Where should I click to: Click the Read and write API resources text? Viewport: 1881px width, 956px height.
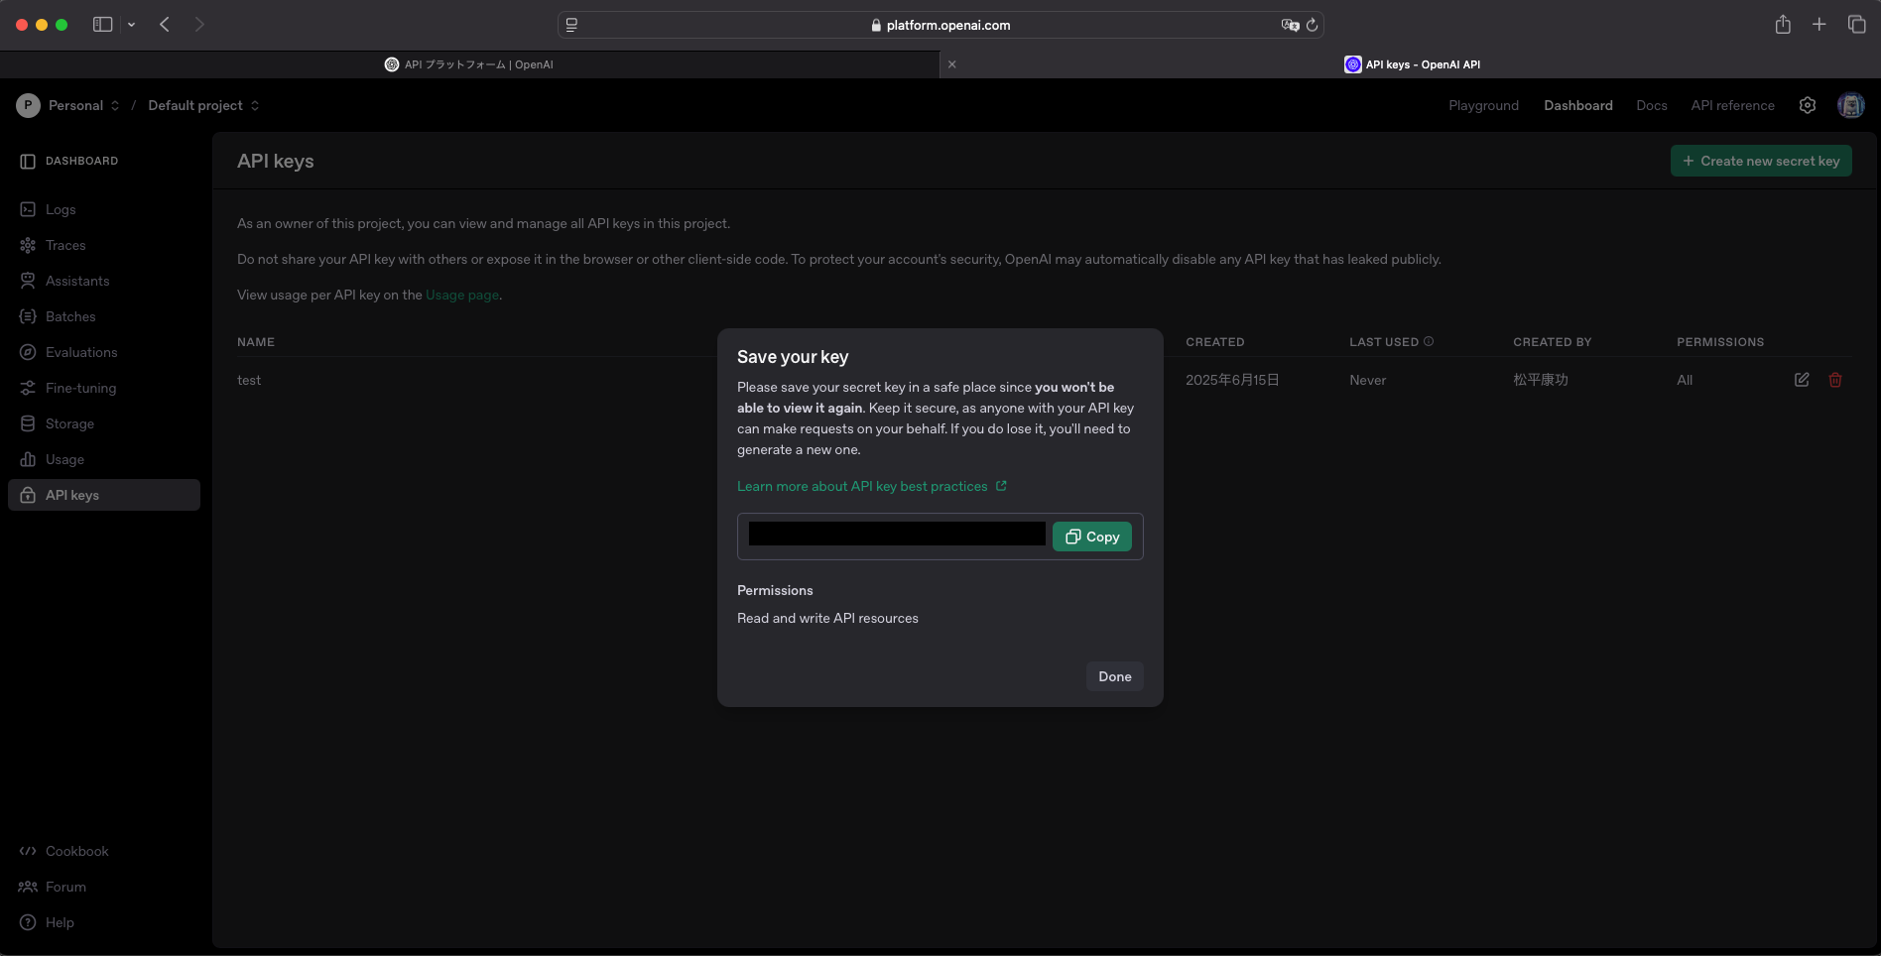click(x=827, y=618)
